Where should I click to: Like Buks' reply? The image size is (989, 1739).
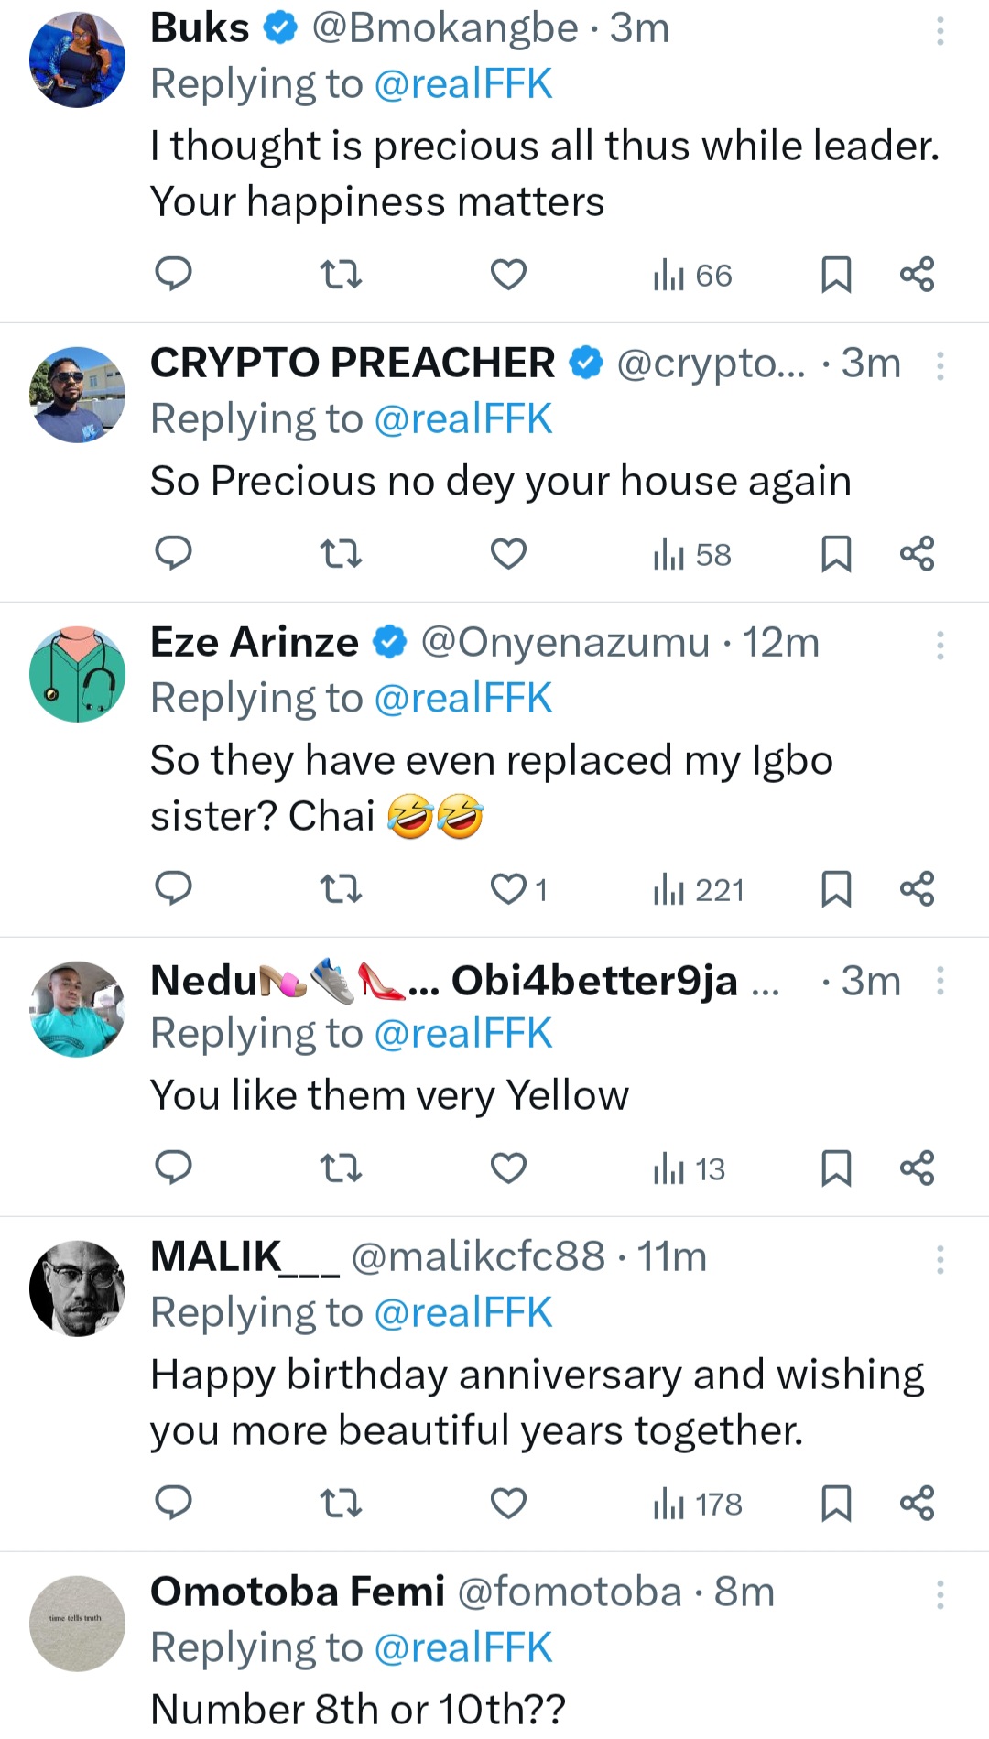pos(508,274)
